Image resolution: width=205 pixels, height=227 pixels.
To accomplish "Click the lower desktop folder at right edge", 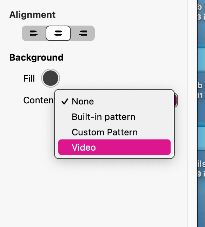I will point(201,136).
